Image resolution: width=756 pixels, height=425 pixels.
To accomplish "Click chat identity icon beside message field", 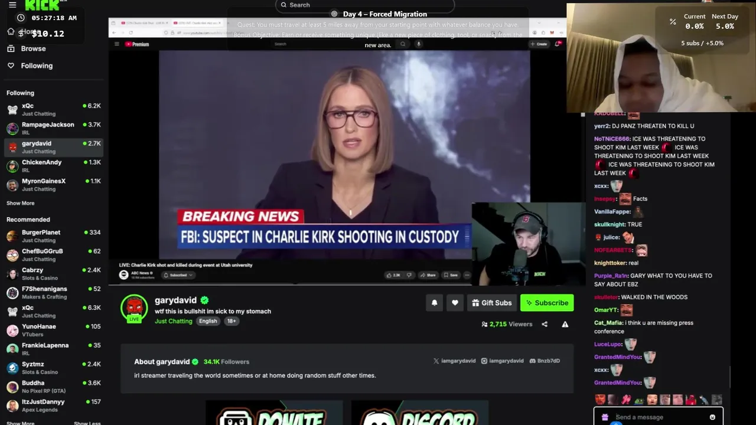I will (x=605, y=417).
